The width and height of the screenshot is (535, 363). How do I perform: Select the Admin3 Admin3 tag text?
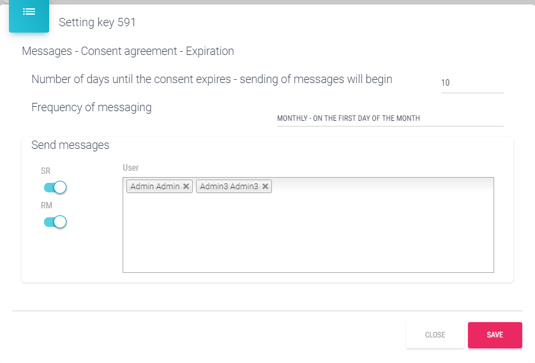(x=229, y=187)
